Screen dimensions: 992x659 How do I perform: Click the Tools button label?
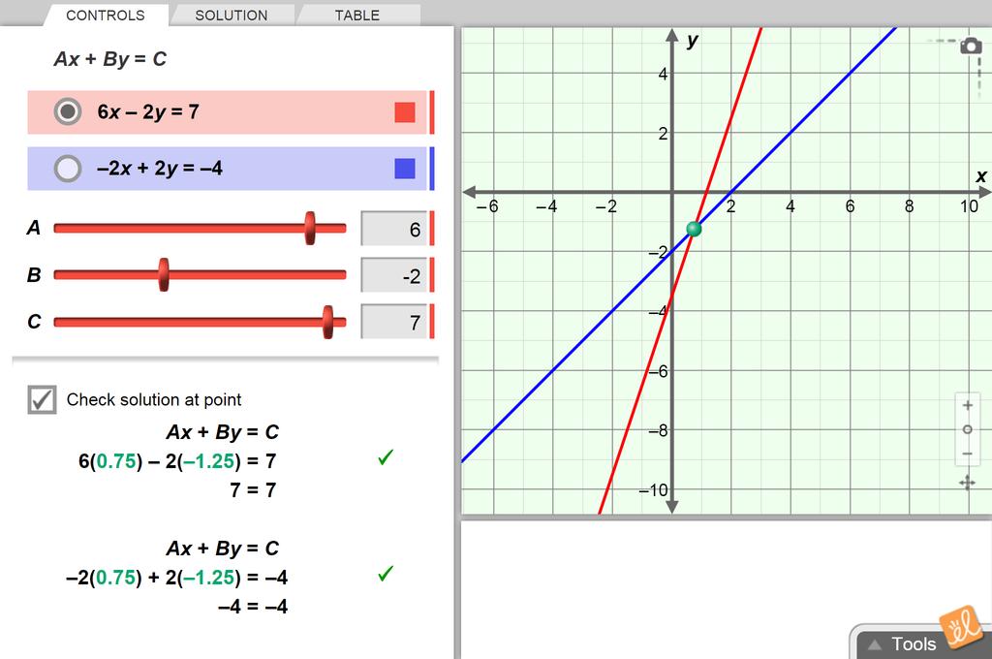[x=914, y=644]
